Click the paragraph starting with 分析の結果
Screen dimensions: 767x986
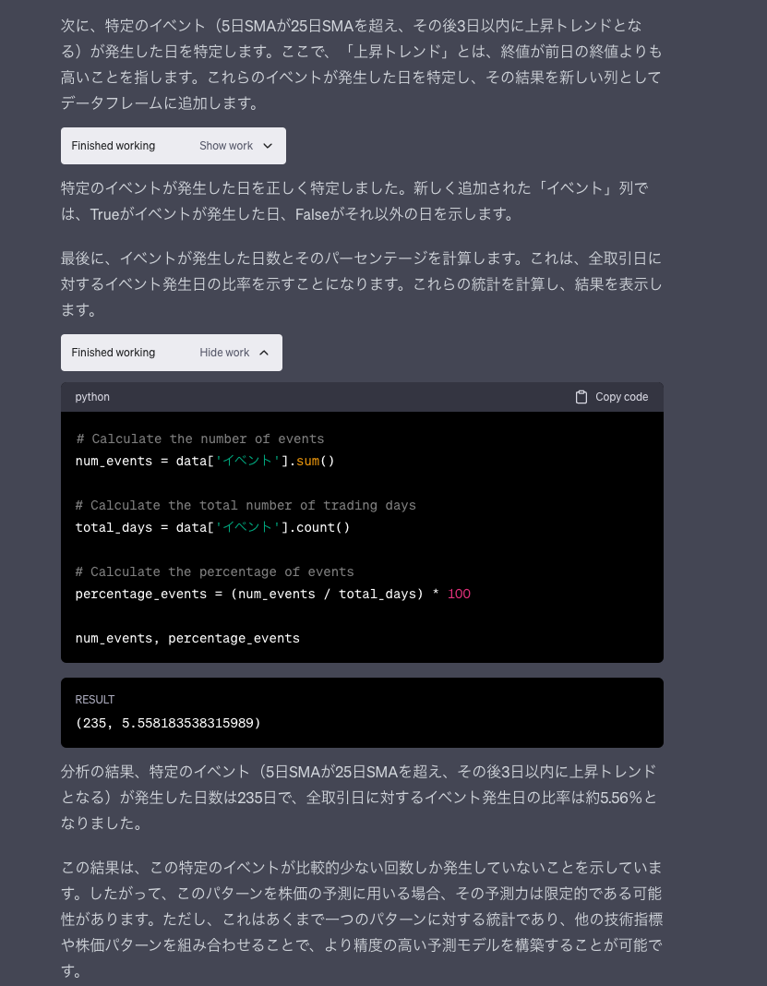(x=359, y=798)
